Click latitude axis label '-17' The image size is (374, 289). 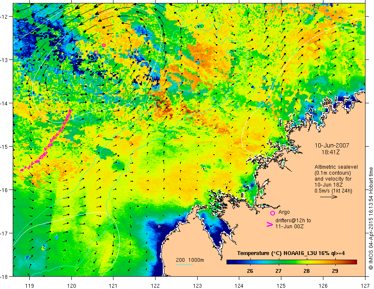4,233
